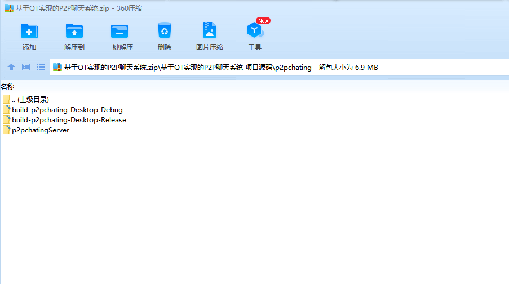Click the 添加 (Add) toolbar icon
This screenshot has width=509, height=284.
(x=29, y=31)
